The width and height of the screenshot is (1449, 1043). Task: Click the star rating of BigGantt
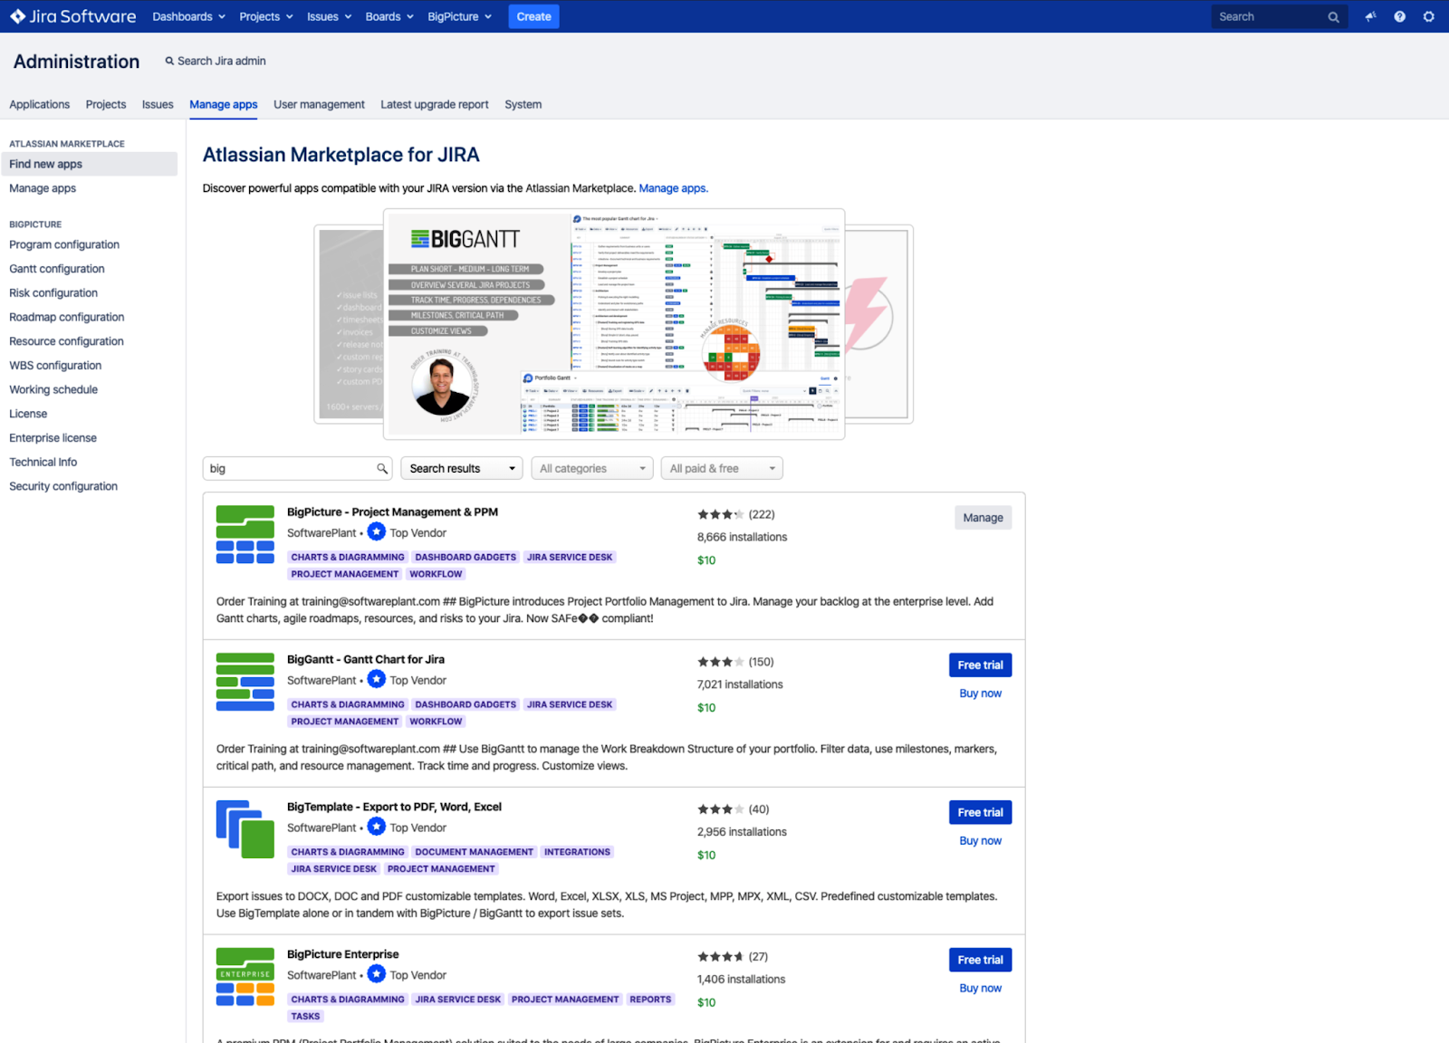click(720, 662)
